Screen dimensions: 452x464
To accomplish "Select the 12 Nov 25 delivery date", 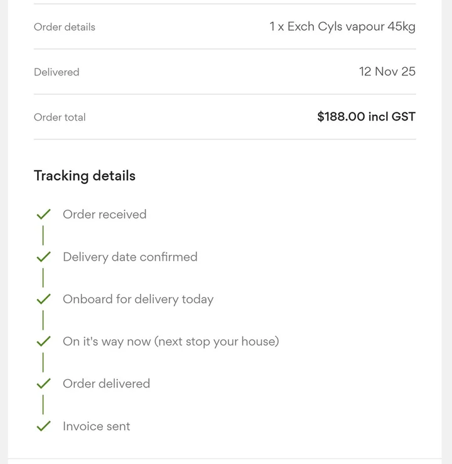I will pos(387,72).
